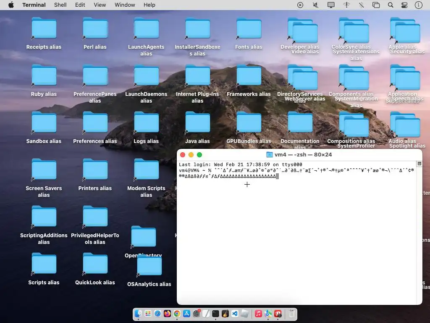Screen dimensions: 430x323
Task: Select the LaunchDaemons alias folder
Action: [147, 75]
